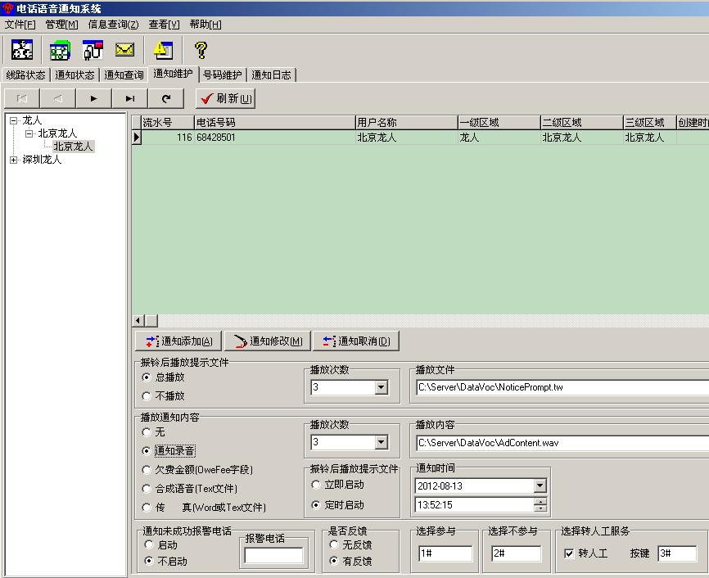Select the 不播放 radio button
Viewport: 709px width, 578px height.
coord(147,395)
